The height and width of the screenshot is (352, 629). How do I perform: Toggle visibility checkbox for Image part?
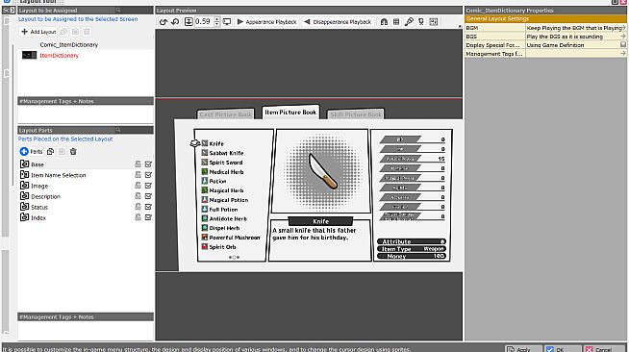[148, 186]
